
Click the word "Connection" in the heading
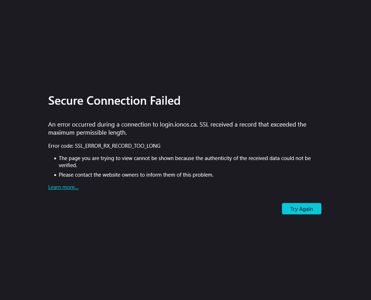coord(117,101)
